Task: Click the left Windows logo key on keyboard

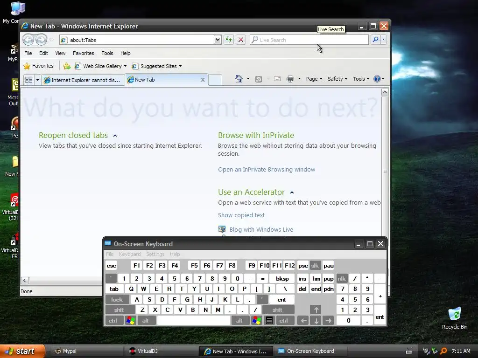Action: point(131,321)
